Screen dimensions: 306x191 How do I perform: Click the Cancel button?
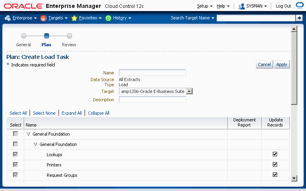(x=264, y=64)
